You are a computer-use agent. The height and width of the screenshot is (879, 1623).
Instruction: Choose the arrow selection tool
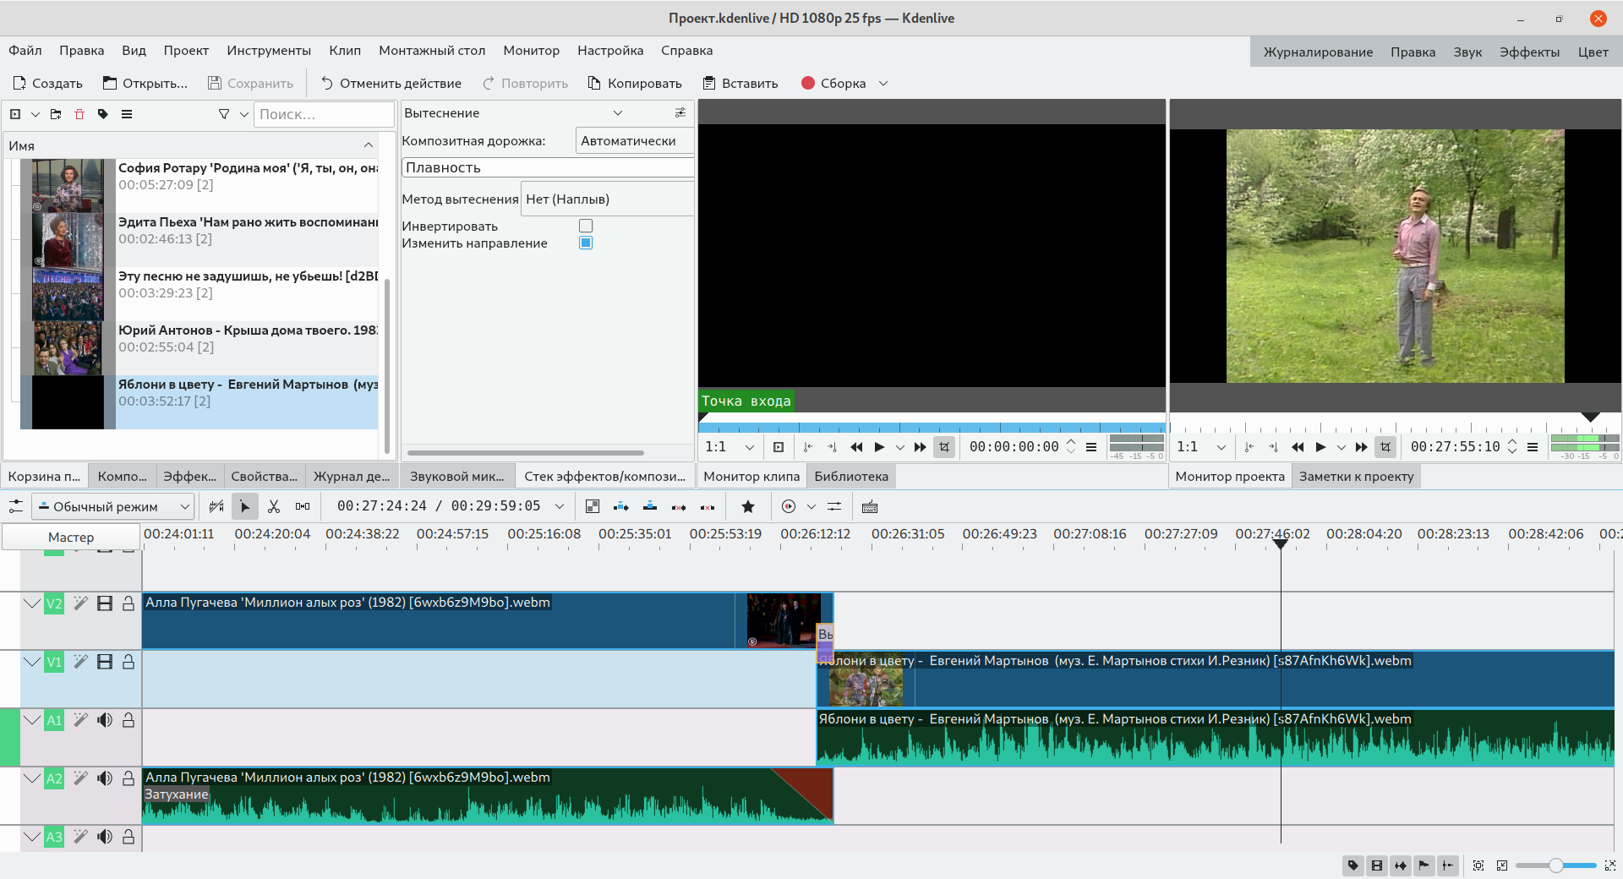click(244, 506)
